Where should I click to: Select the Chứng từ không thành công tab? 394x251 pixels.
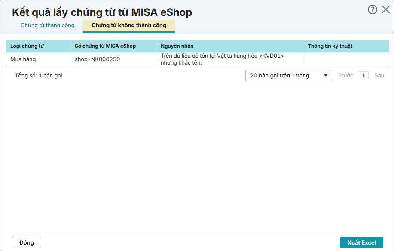pyautogui.click(x=128, y=25)
